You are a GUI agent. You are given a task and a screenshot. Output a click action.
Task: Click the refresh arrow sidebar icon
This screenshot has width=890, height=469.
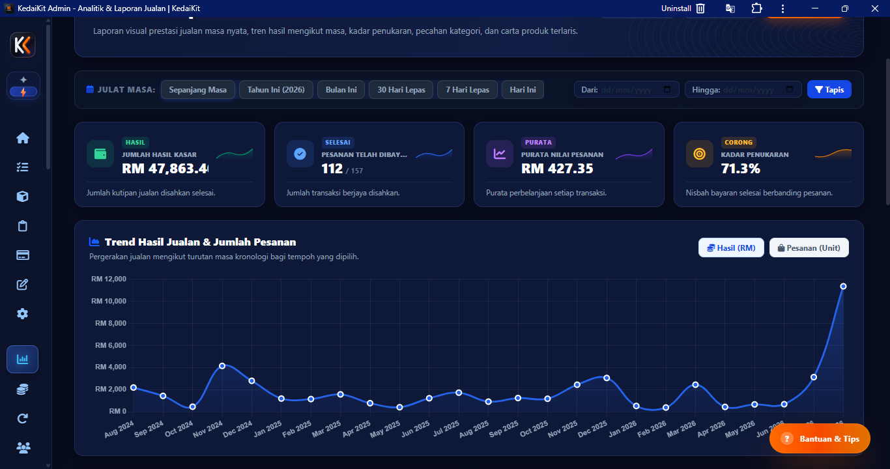click(x=23, y=418)
